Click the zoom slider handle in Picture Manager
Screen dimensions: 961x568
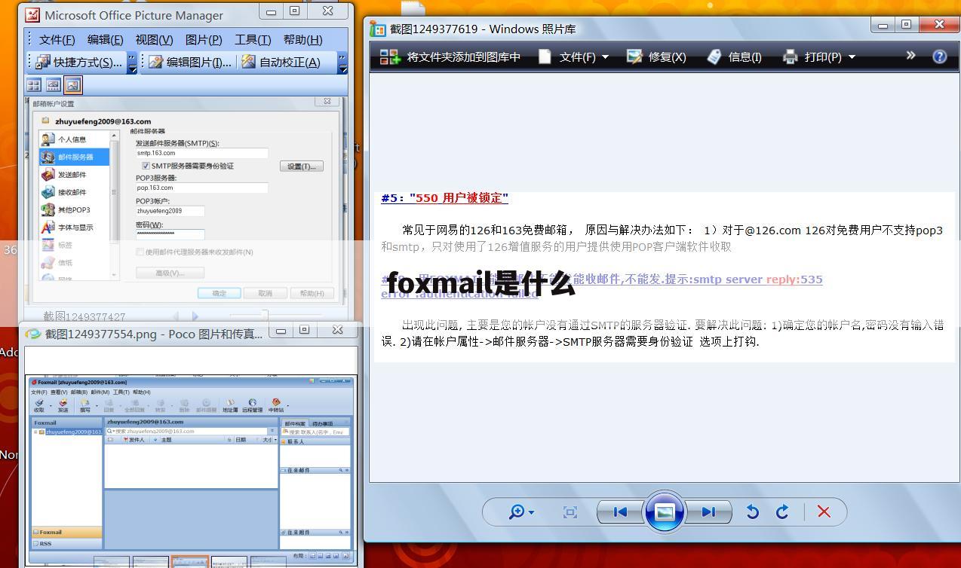point(264,316)
